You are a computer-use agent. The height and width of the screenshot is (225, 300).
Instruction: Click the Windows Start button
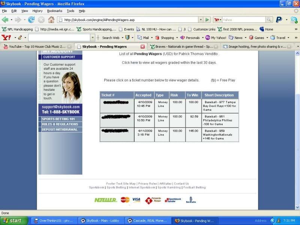click(x=14, y=220)
